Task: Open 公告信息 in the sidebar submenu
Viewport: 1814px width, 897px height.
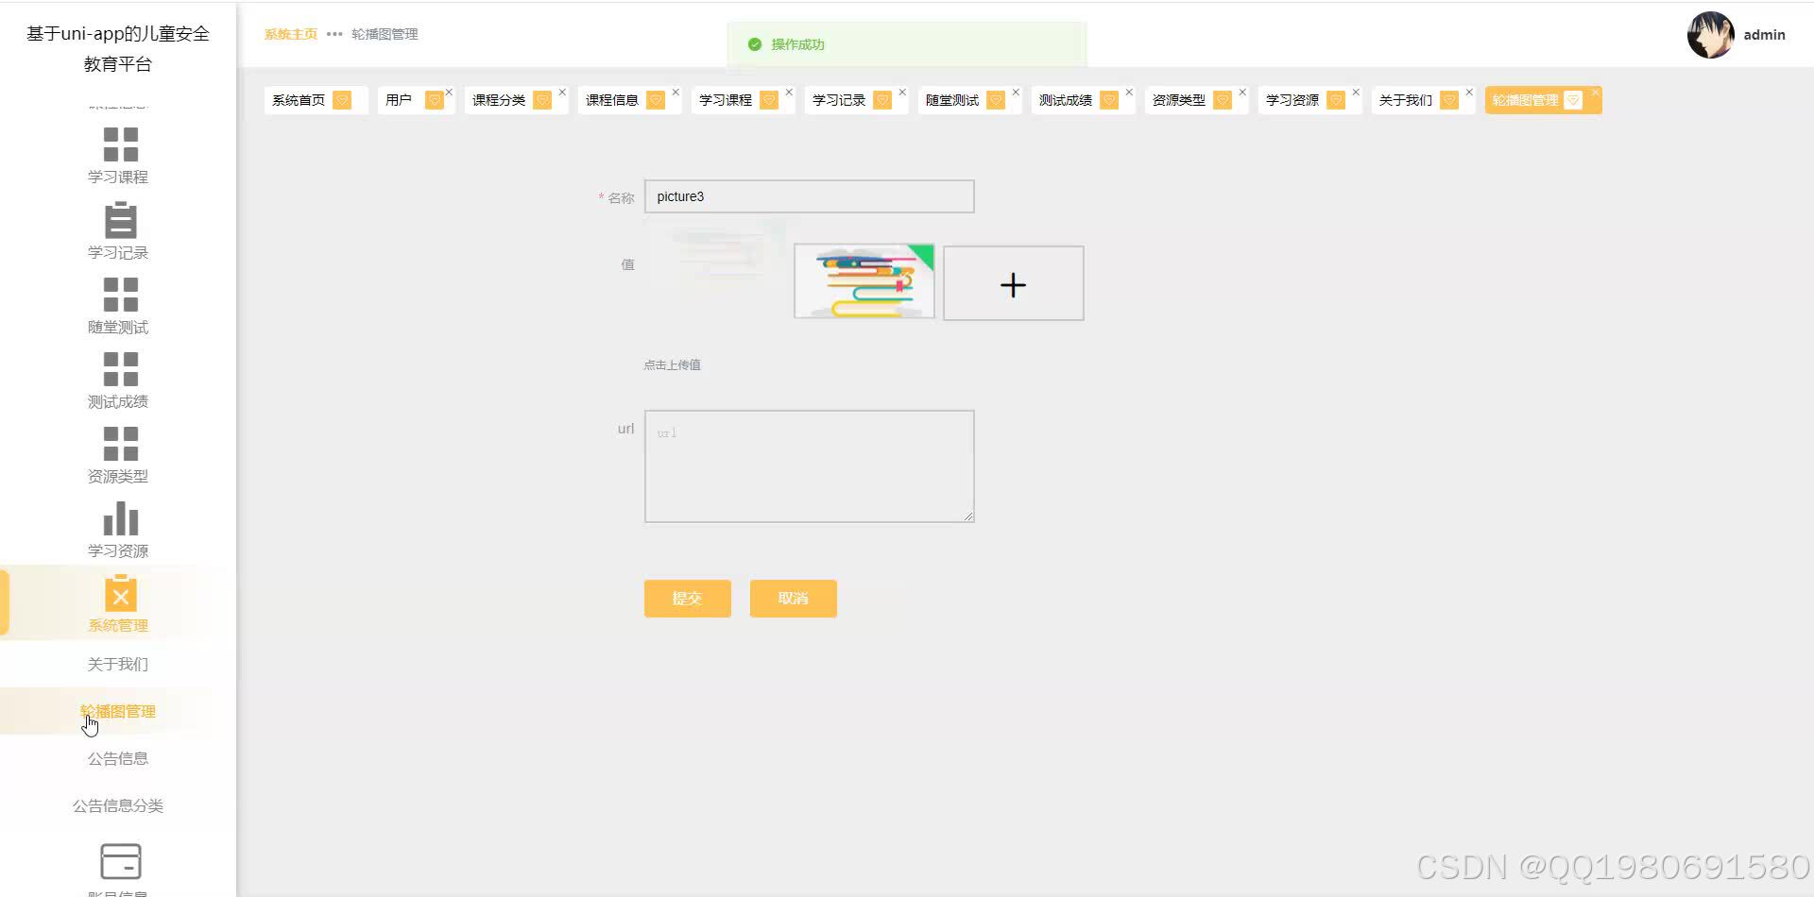Action: pyautogui.click(x=118, y=758)
